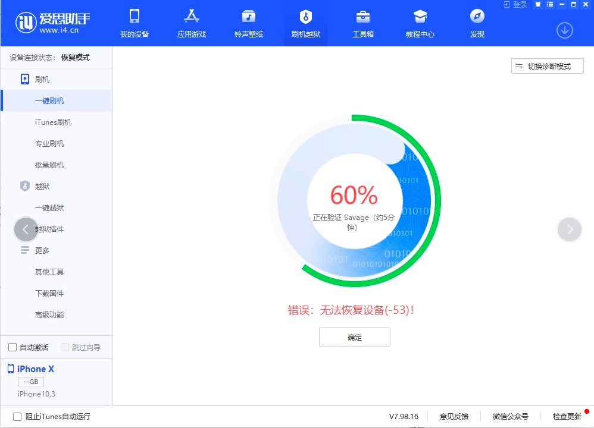Expand the 越狱 sidebar group
Viewport: 594px width, 428px height.
42,186
